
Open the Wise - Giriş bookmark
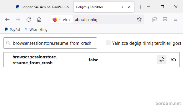[36, 30]
